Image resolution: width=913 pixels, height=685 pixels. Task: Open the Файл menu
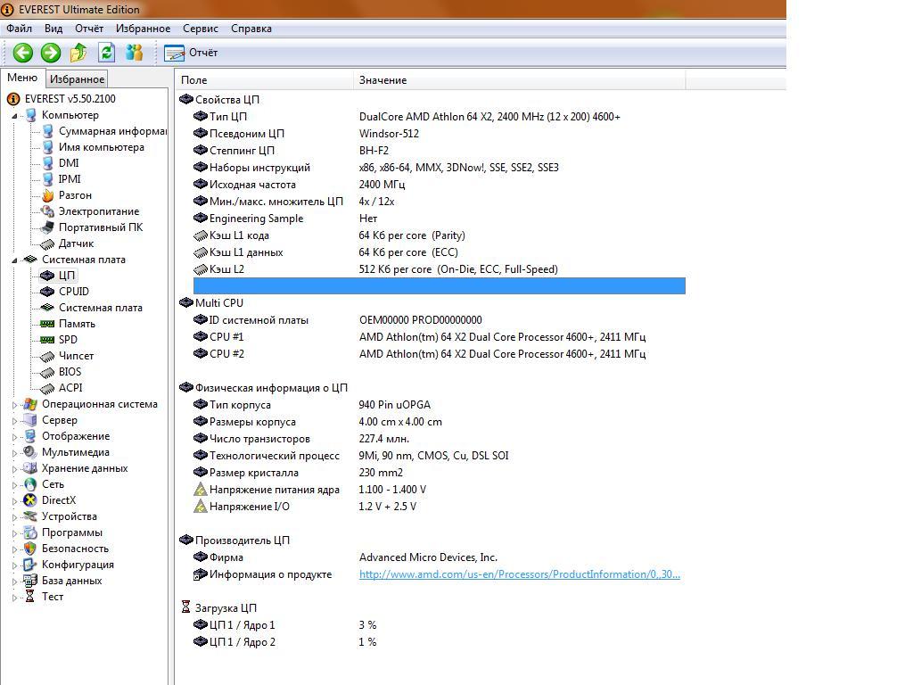[20, 29]
